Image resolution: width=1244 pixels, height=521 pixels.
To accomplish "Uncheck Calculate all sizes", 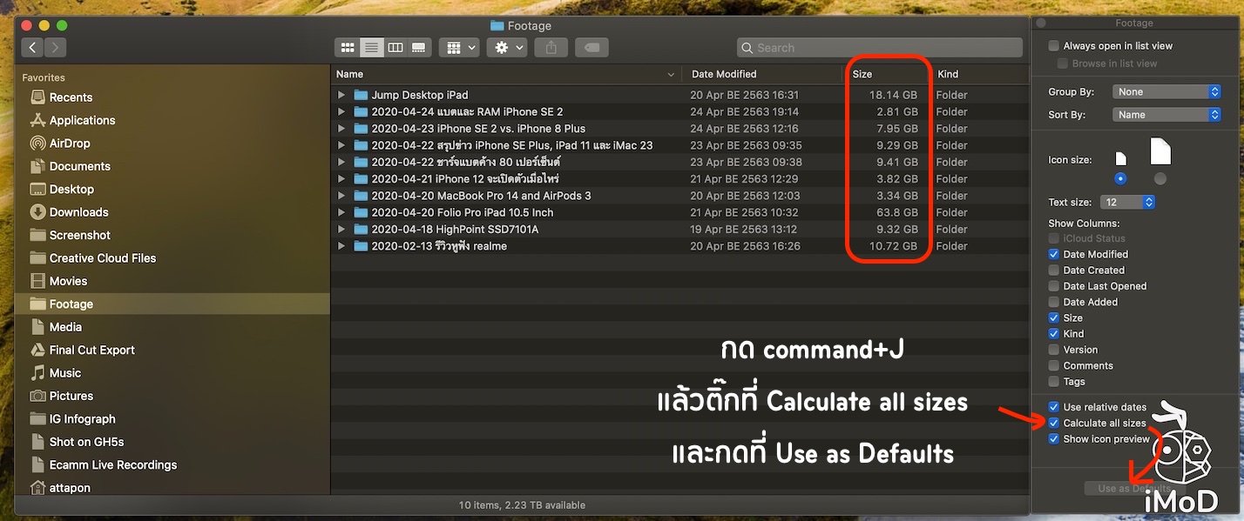I will coord(1054,423).
